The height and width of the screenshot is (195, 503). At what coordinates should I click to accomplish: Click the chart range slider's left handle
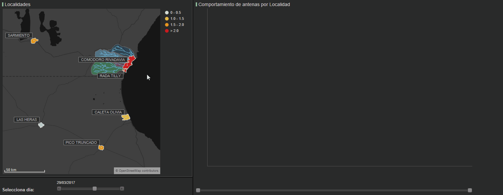198,190
